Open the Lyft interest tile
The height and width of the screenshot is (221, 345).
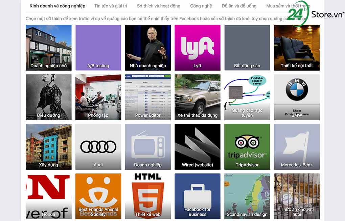[x=198, y=48]
